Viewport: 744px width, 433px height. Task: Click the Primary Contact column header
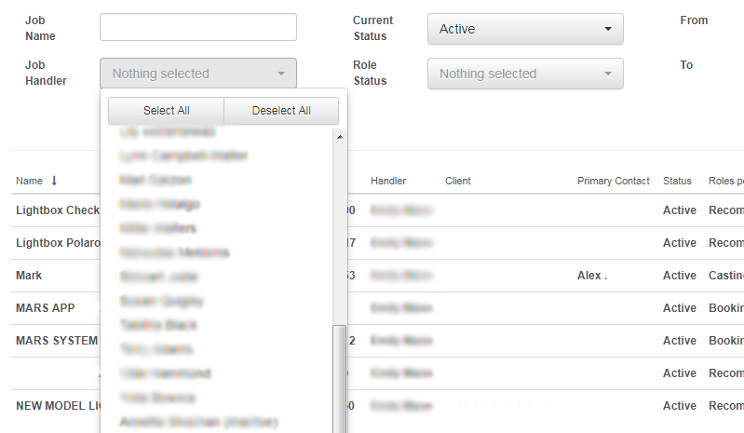tap(613, 181)
